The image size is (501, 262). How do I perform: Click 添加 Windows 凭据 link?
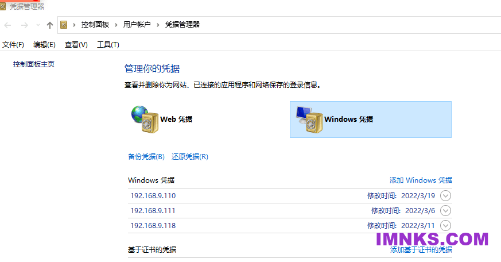(421, 180)
